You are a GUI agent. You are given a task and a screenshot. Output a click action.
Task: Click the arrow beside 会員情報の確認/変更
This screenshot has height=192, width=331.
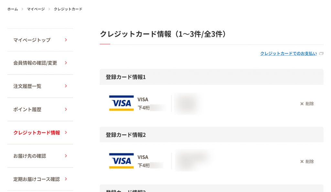pos(66,63)
